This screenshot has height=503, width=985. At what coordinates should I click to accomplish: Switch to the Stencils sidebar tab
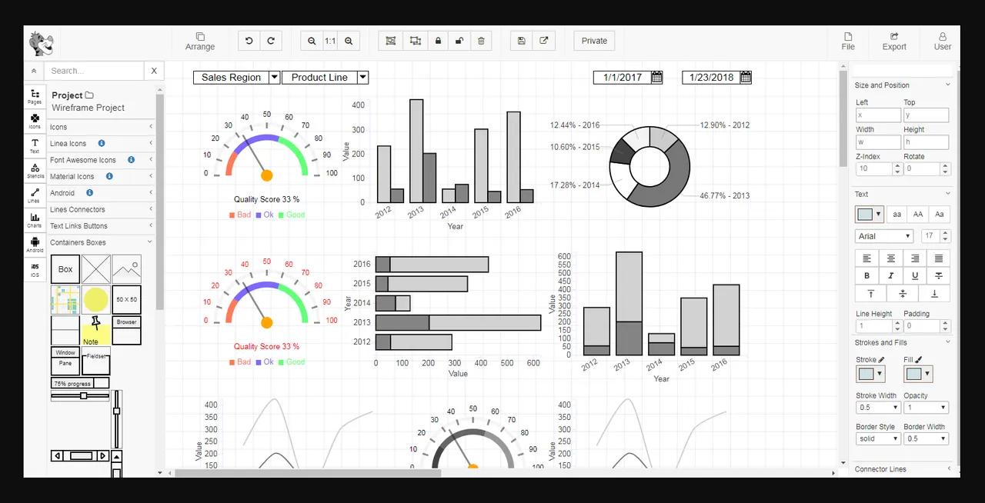click(x=35, y=170)
